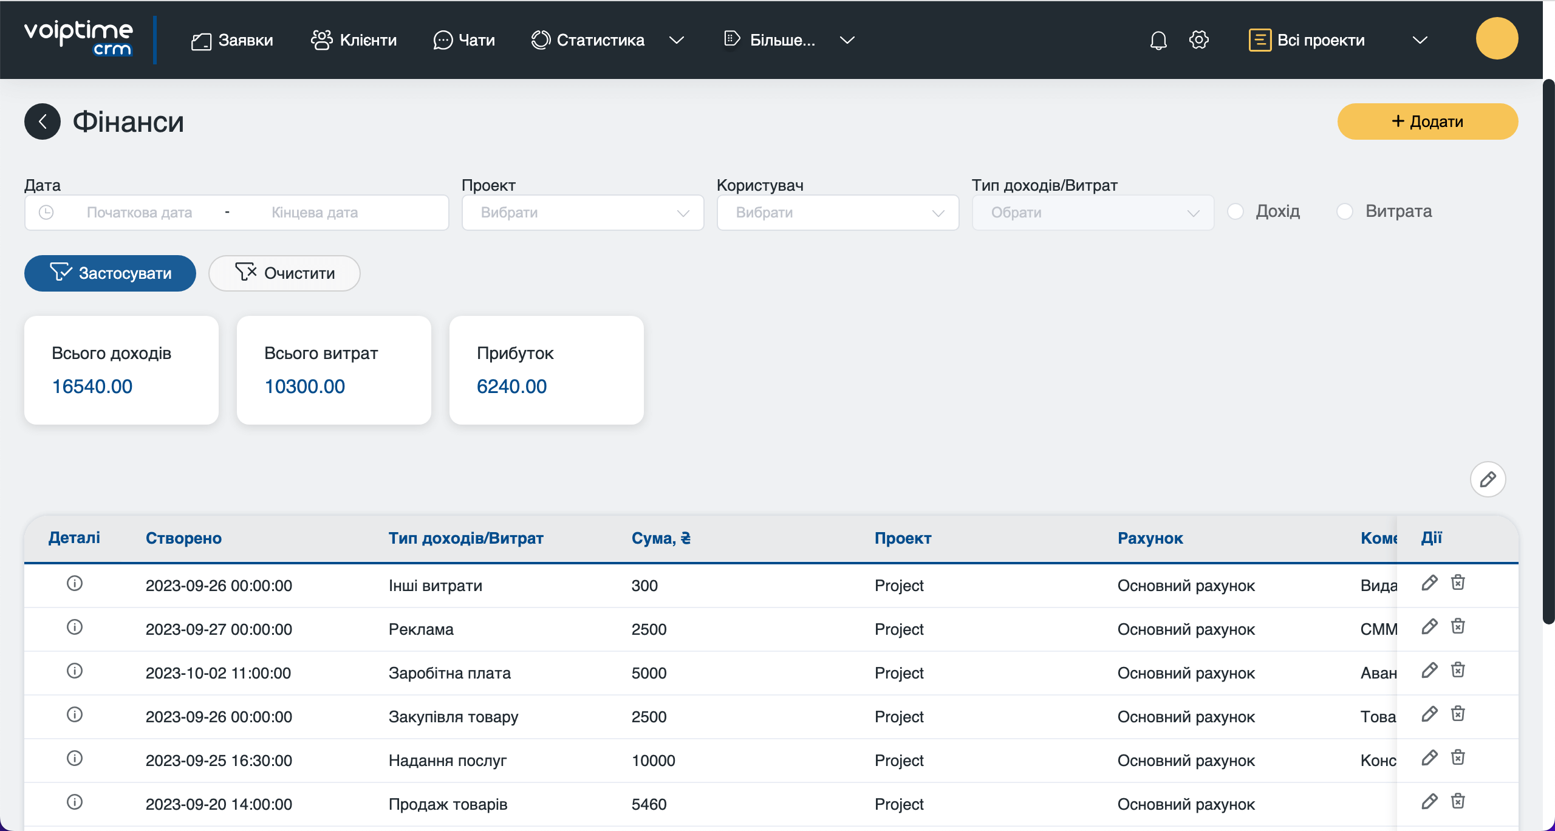
Task: Open the user avatar circle
Action: click(x=1497, y=38)
